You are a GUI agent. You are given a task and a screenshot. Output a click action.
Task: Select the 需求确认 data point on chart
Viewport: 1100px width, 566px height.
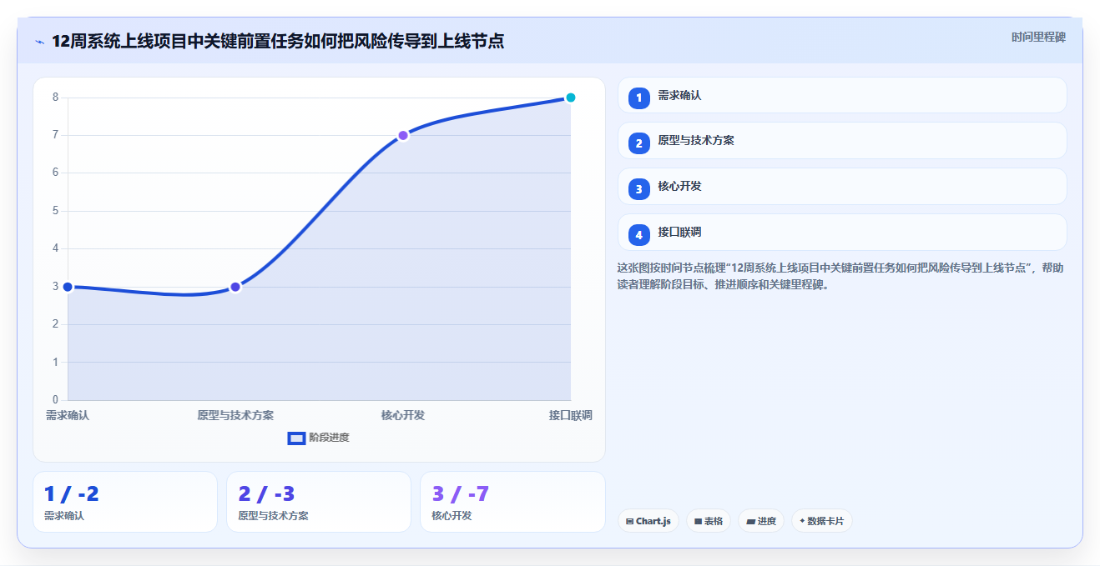click(x=68, y=287)
